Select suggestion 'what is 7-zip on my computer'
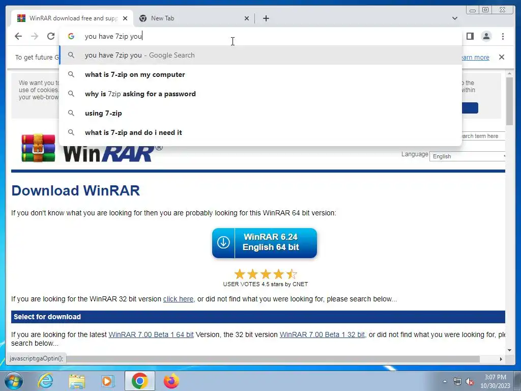The height and width of the screenshot is (391, 521). [x=260, y=74]
